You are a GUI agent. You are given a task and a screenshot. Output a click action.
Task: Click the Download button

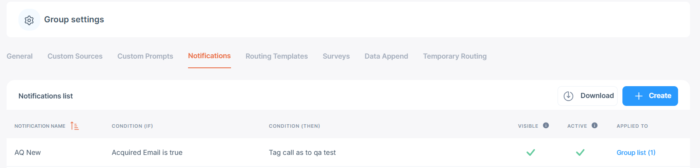click(587, 96)
